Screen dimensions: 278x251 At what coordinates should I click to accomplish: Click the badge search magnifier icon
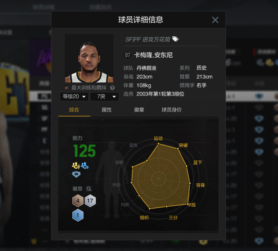89,189
